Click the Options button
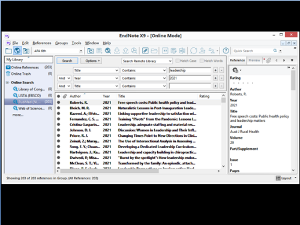The image size is (300, 225). coord(91,61)
